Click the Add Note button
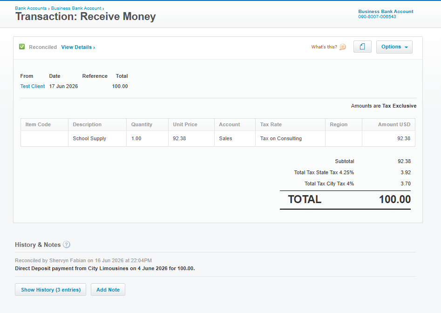 (108, 290)
